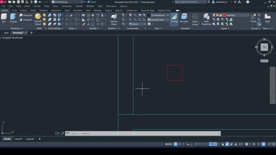
Task: Open the World UCS dropdown
Action: (x=137, y=24)
